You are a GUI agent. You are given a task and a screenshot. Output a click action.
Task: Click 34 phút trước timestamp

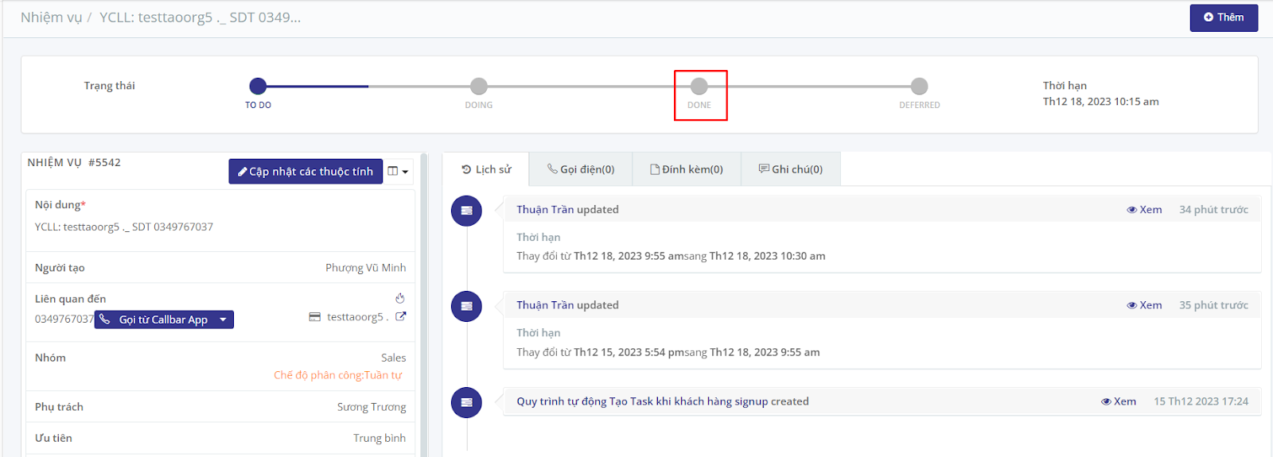click(1213, 210)
